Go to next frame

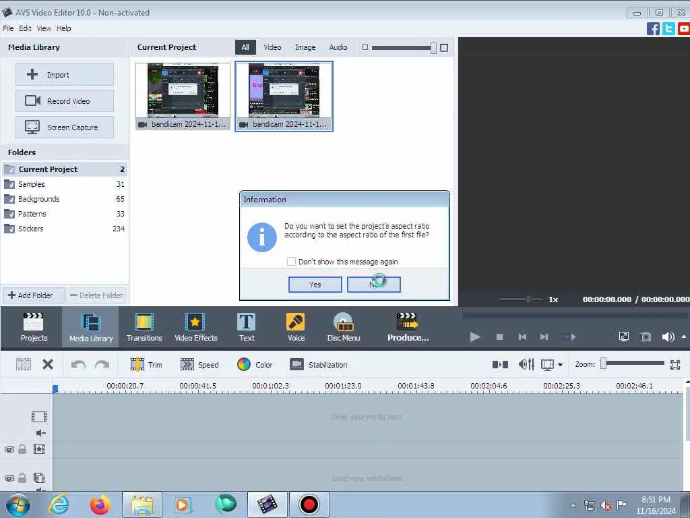tap(544, 337)
